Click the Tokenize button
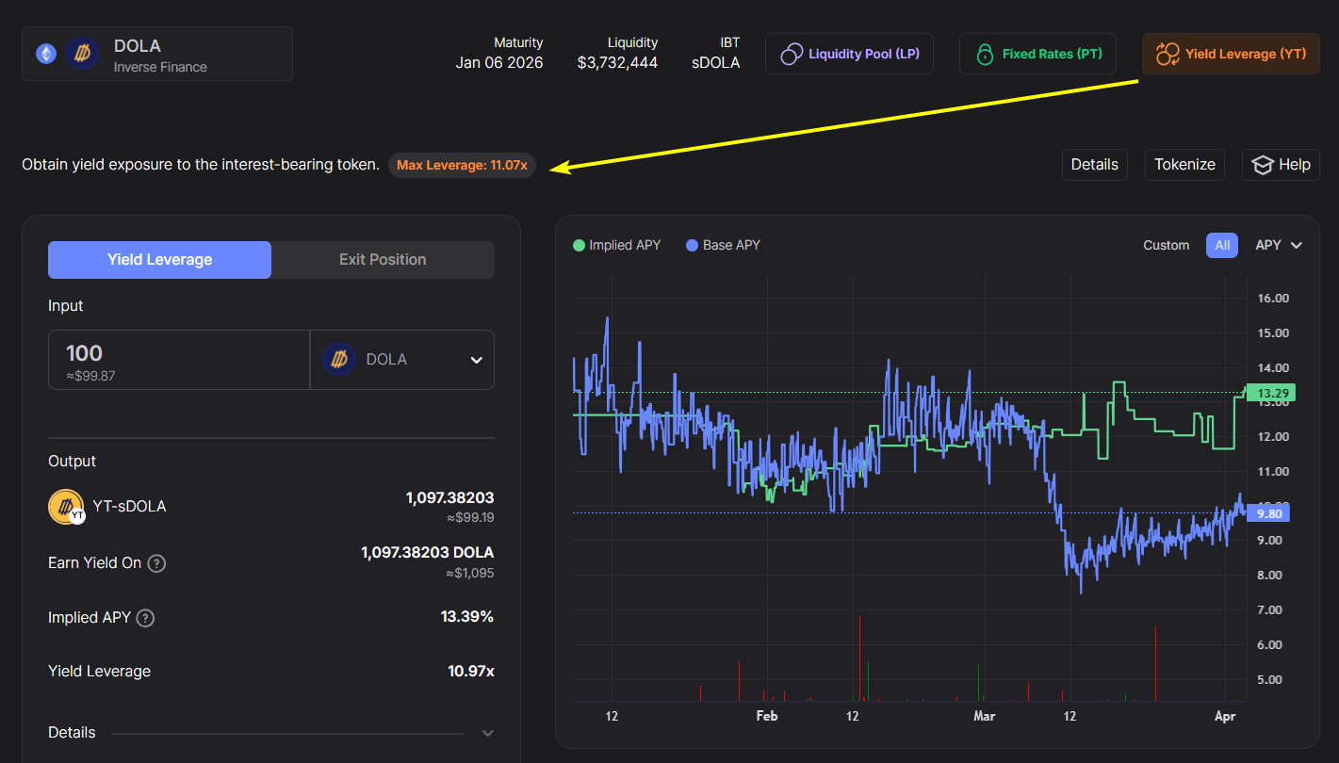Viewport: 1339px width, 763px height. pyautogui.click(x=1184, y=165)
